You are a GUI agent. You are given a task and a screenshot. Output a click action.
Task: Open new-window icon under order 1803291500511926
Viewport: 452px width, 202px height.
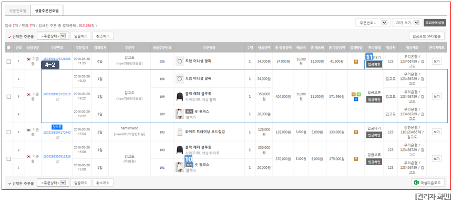pyautogui.click(x=57, y=161)
